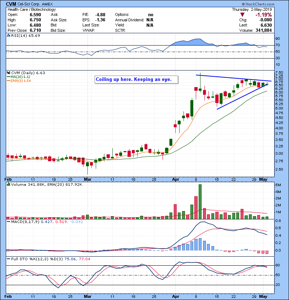
Task: Click the EPS value -1.36
Action: coord(100,20)
